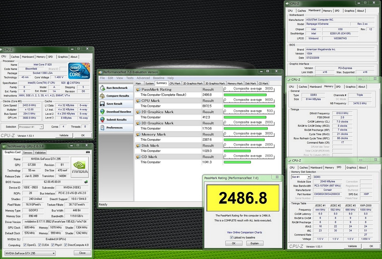Click the GPU-Z screenshot camera icon
Viewport: 382px width, 259px height.
(x=88, y=152)
